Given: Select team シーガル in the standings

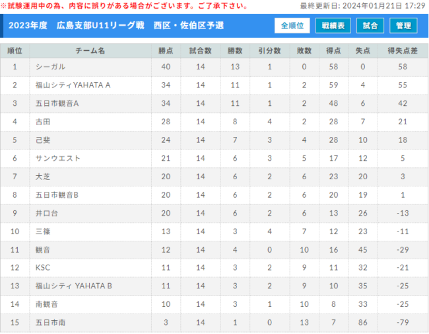Looking at the screenshot, I should 50,67.
